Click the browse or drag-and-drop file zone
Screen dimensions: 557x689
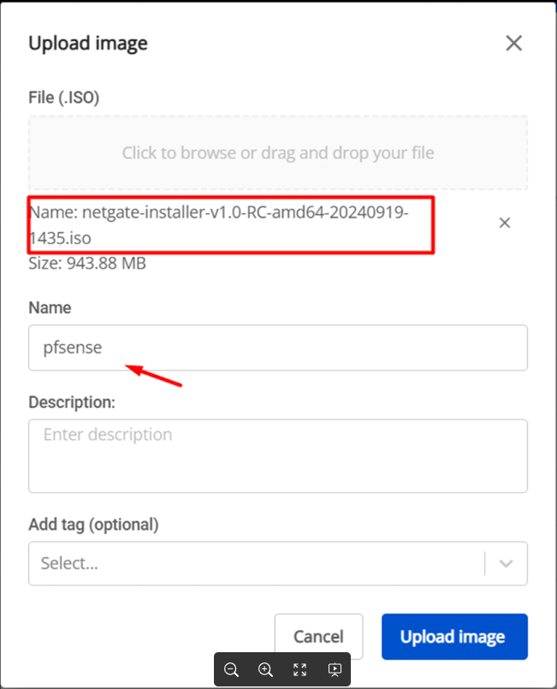pyautogui.click(x=277, y=153)
